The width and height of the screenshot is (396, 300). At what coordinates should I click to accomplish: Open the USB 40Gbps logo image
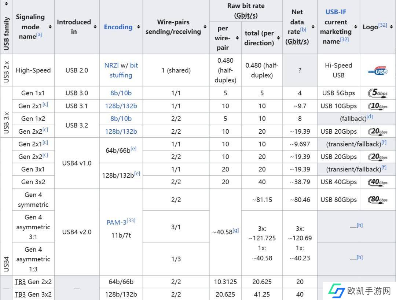(378, 182)
